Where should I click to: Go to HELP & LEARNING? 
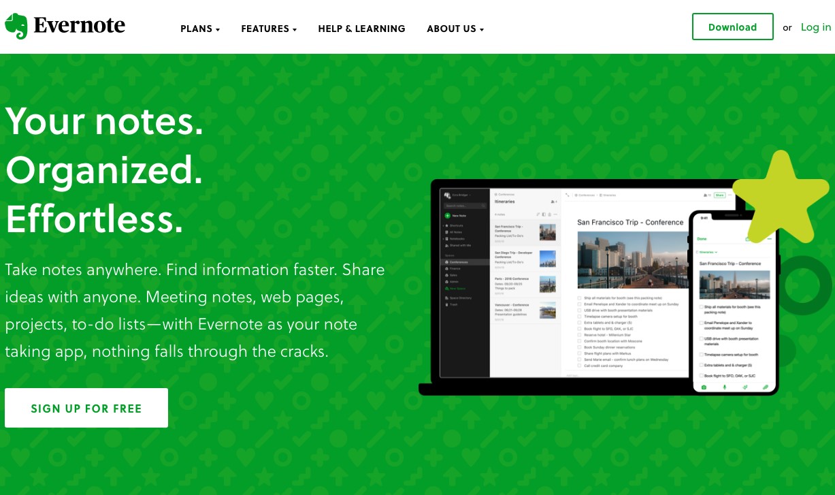(361, 29)
